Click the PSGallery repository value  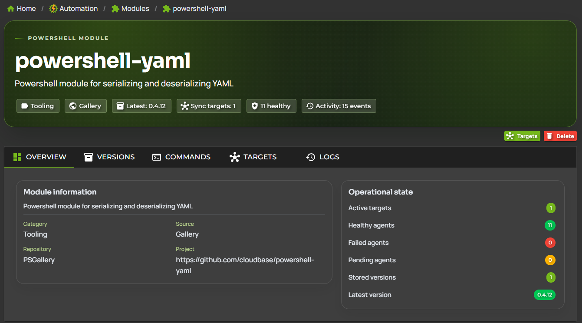pos(39,260)
